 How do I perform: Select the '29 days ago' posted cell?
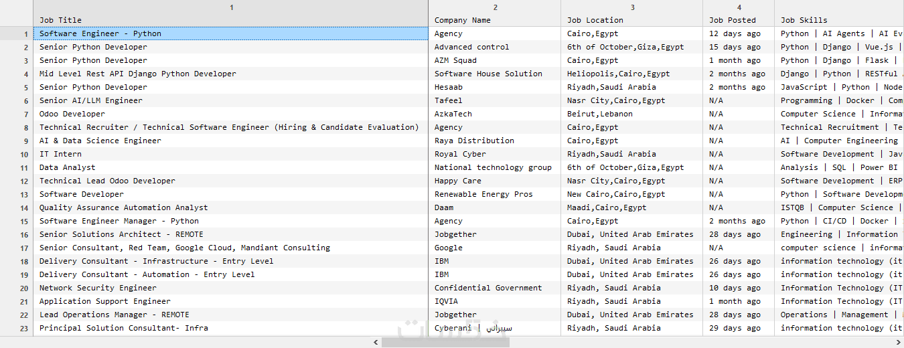(x=739, y=328)
